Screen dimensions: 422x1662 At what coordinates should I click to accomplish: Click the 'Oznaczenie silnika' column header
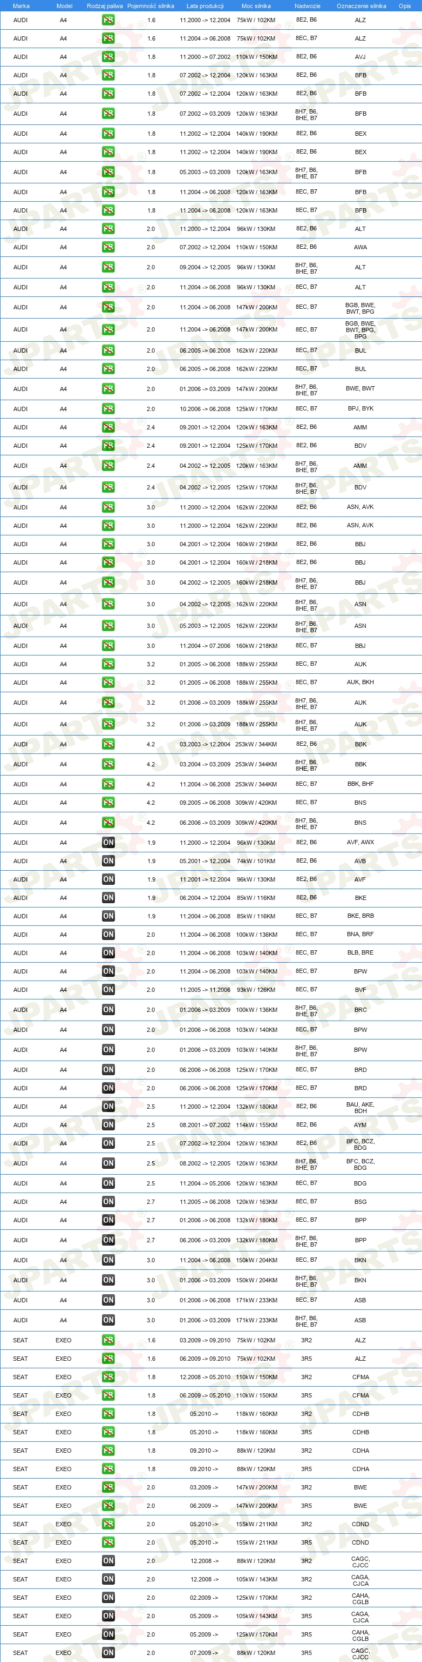pos(362,6)
